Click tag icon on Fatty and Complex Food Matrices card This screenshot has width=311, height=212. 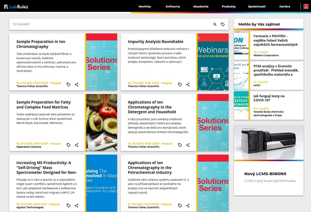(x=69, y=145)
